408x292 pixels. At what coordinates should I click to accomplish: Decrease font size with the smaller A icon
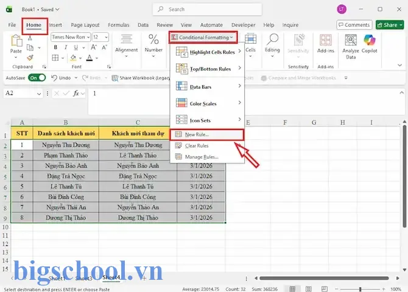[105, 47]
